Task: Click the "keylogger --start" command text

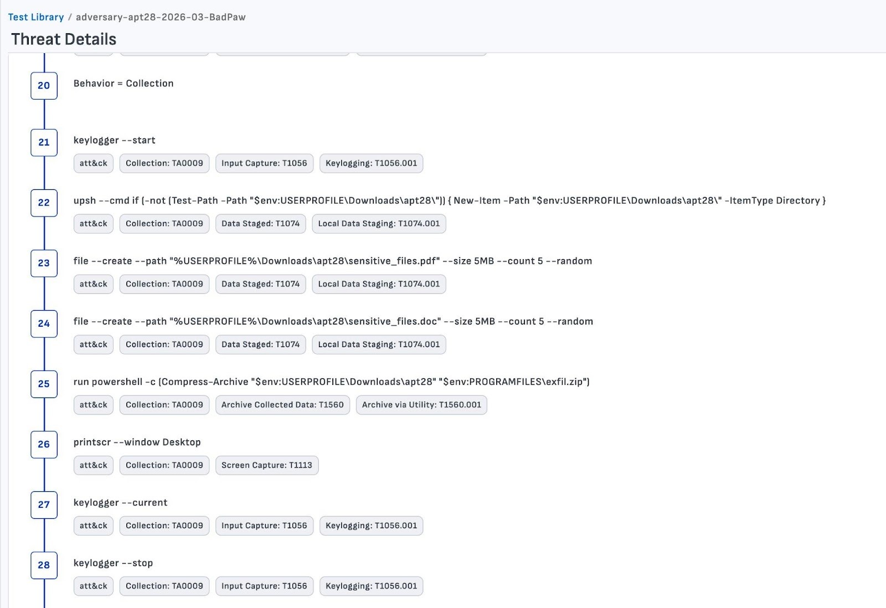Action: pos(115,140)
